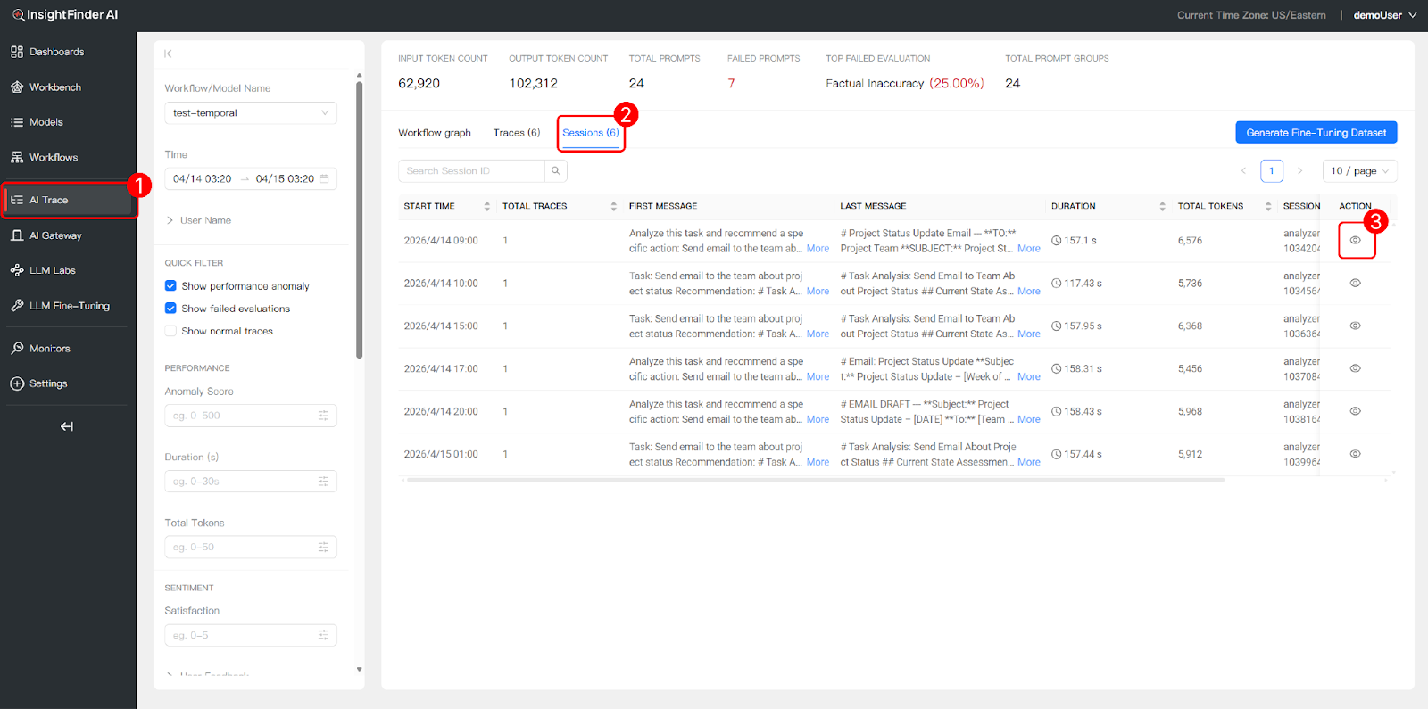
Task: Collapse the filter panel using top arrow icon
Action: coord(168,54)
